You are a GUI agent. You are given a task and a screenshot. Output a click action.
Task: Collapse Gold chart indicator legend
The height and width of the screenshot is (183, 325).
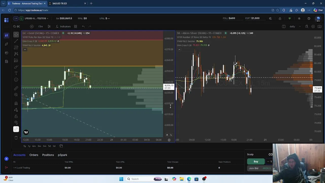tap(25, 50)
